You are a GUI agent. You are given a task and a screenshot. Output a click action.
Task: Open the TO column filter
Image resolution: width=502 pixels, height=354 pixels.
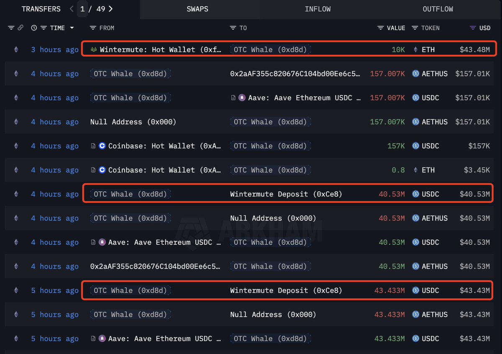[233, 28]
